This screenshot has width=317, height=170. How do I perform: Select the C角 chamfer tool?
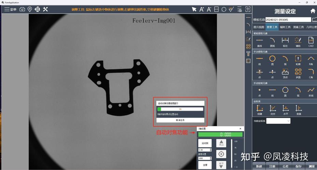[311, 73]
